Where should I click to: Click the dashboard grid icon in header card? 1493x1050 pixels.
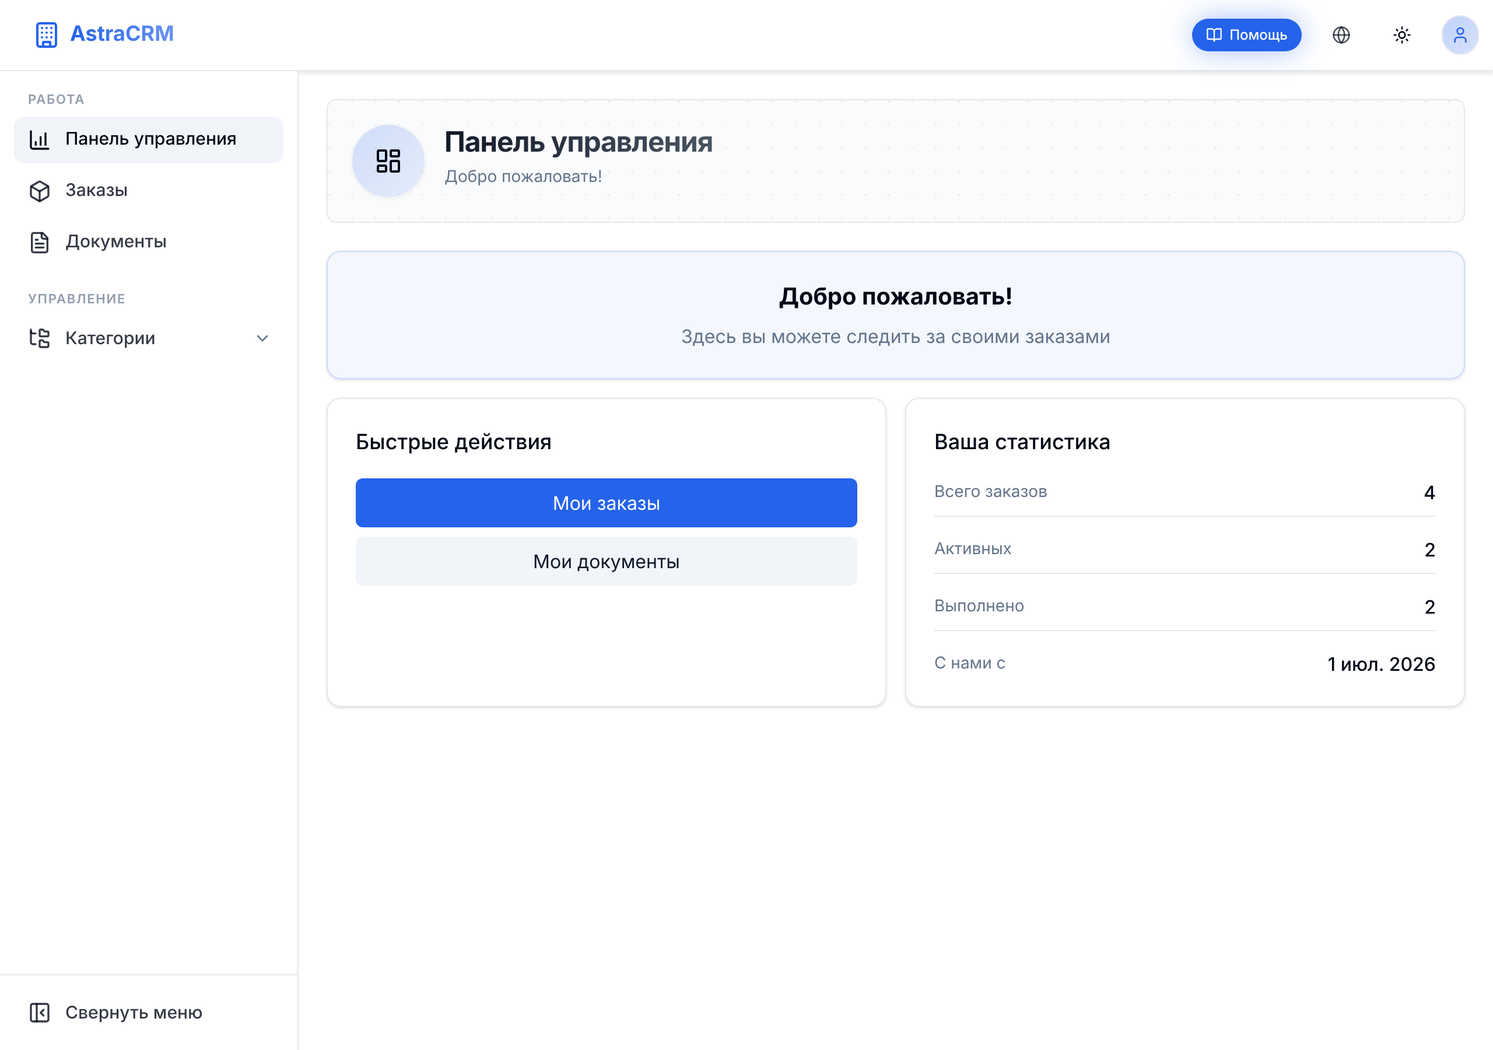[x=388, y=160]
